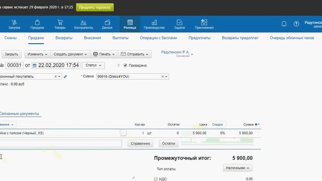Open the Связанные документы link
The height and width of the screenshot is (181, 322).
pos(19,114)
